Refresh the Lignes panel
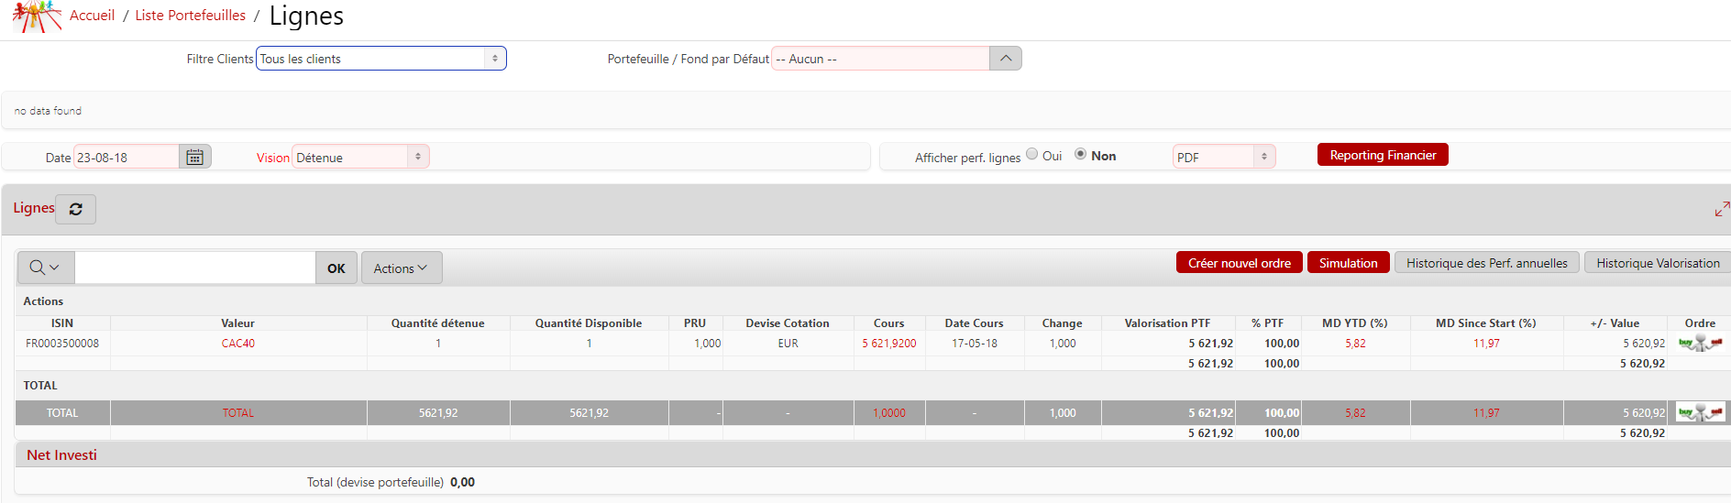The height and width of the screenshot is (503, 1731). tap(76, 210)
